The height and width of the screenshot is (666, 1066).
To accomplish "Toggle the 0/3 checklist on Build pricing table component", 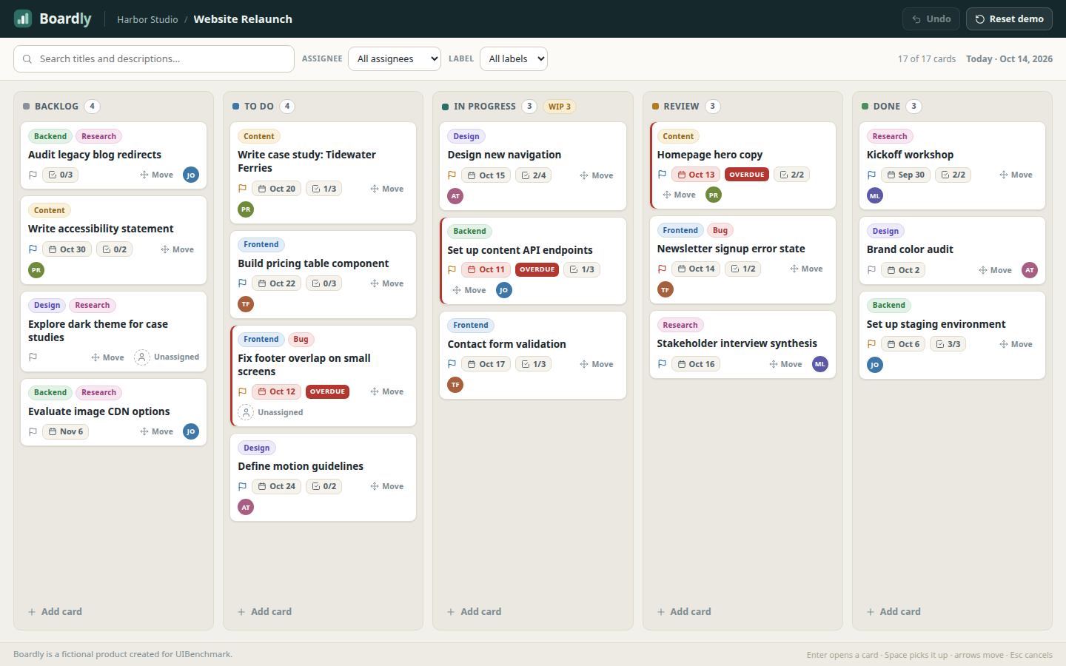I will 324,283.
